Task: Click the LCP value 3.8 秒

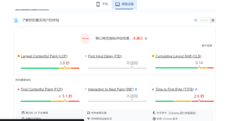Action: click(64, 63)
